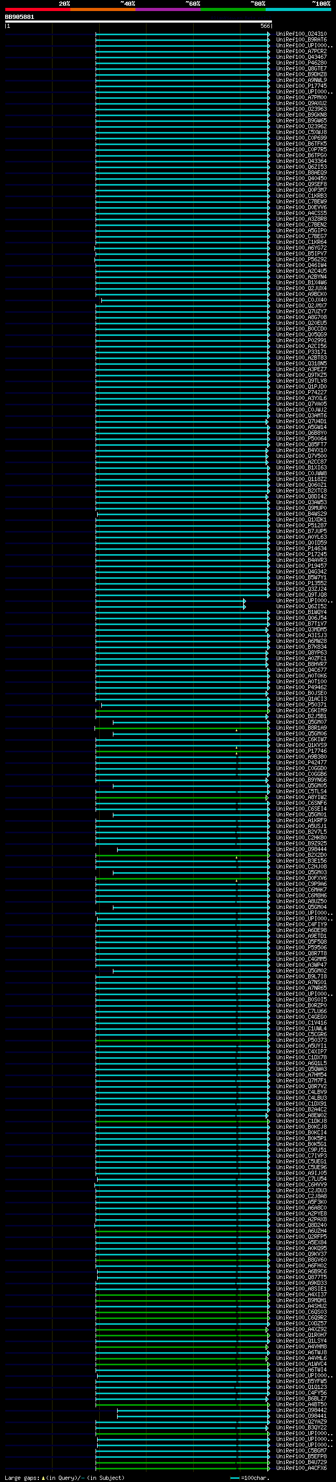Select the label UniRef100_B7T1V7
Image resolution: width=336 pixels, height=1482 pixels.
click(301, 624)
